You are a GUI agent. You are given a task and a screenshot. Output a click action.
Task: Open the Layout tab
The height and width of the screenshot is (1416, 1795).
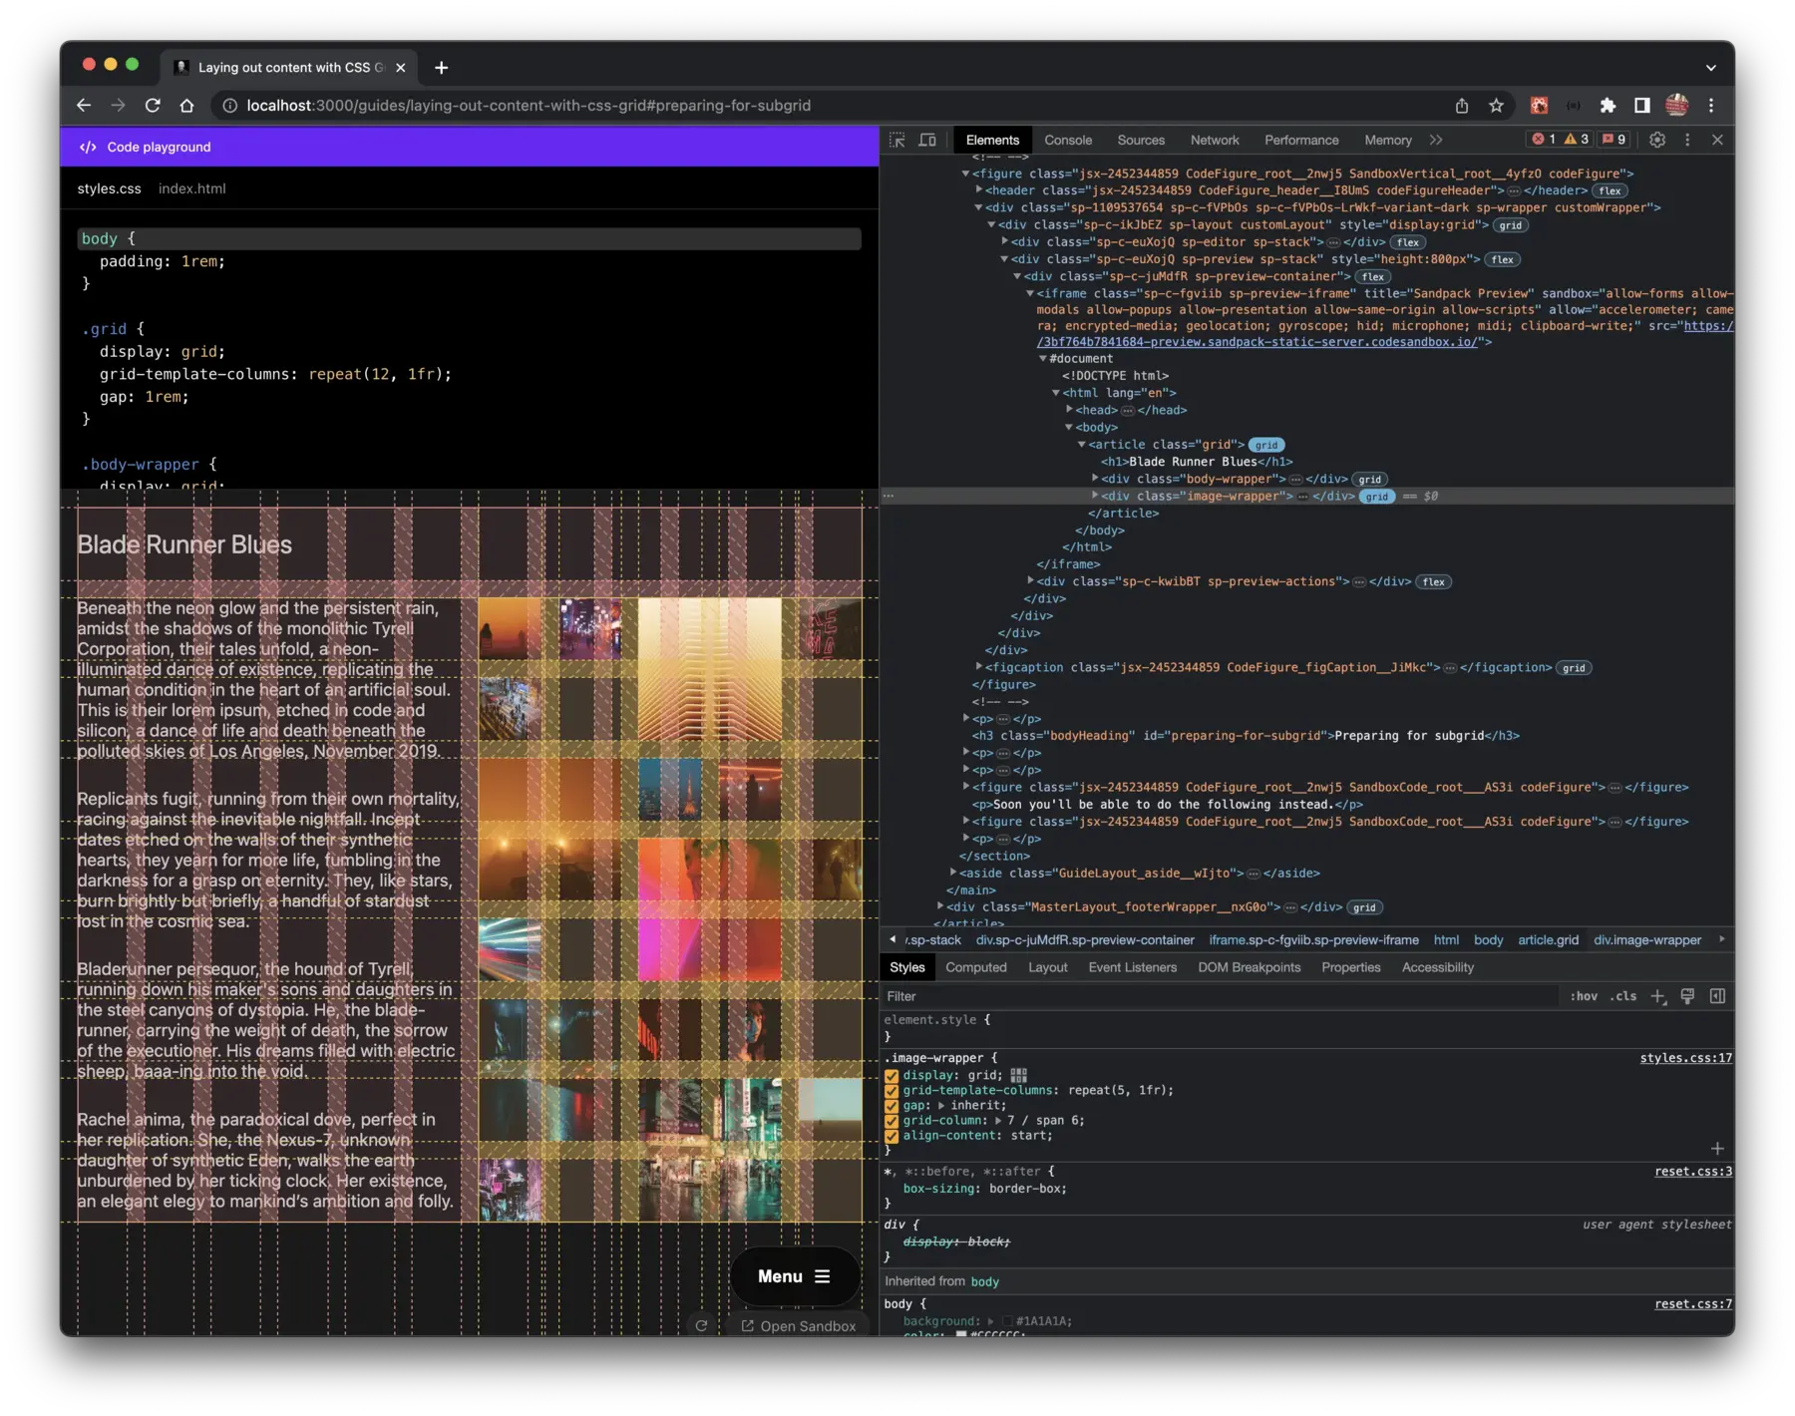1047,967
